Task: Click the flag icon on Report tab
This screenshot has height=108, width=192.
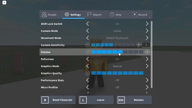Action: coord(89,14)
